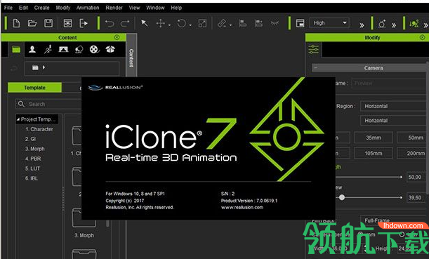Save project with the floppy disk icon

pyautogui.click(x=48, y=23)
